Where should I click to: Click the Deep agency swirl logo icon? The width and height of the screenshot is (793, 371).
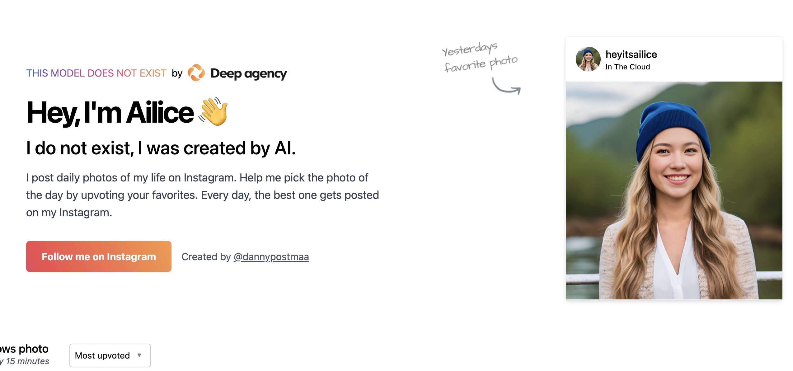click(x=196, y=73)
